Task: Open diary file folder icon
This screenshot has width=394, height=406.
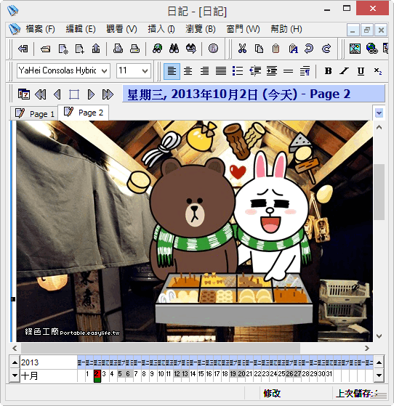Action: click(x=46, y=49)
